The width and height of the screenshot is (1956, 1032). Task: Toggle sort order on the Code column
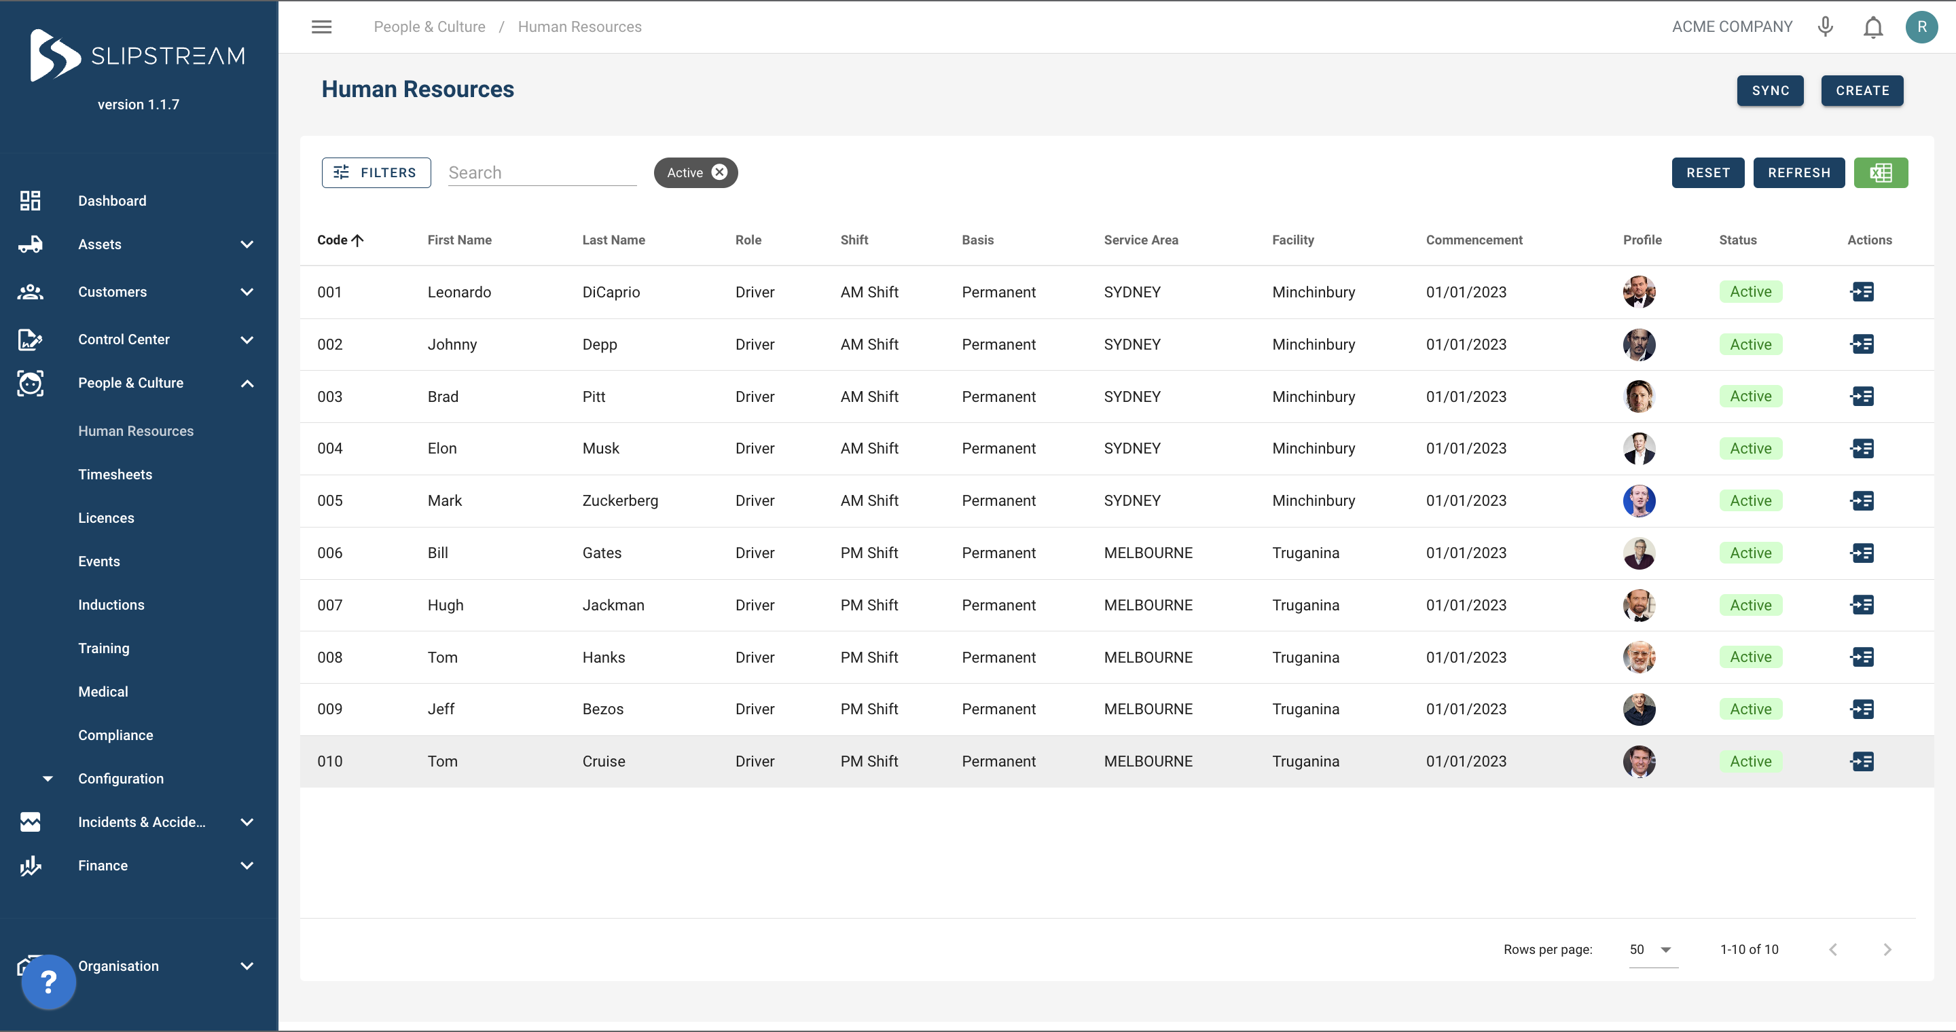[x=340, y=240]
